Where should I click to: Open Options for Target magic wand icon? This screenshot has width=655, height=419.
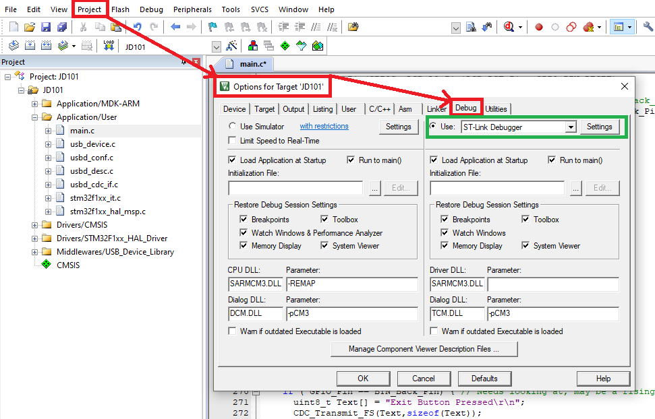(231, 46)
